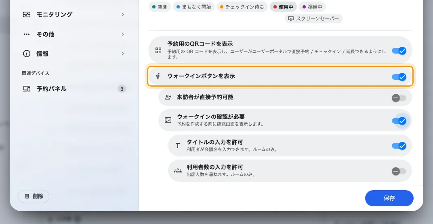Click the T icon for タイトルの入力を許可

coord(178,145)
